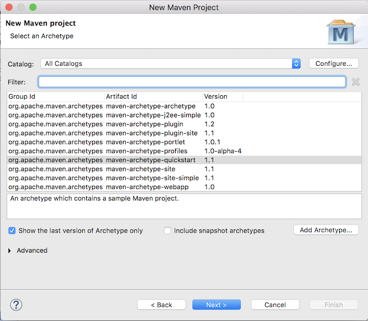Select maven-archetype-site-simple row
The height and width of the screenshot is (321, 368).
coord(184,178)
